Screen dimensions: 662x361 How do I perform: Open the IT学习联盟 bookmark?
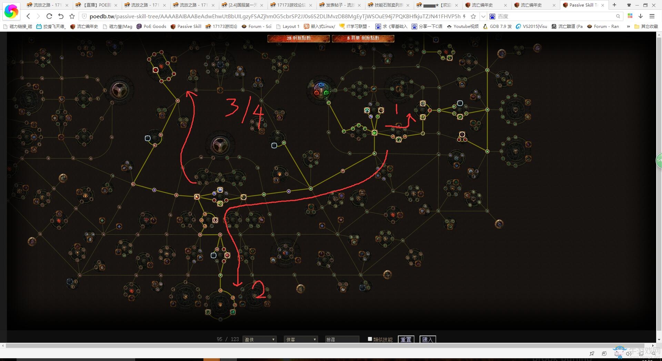click(x=355, y=27)
